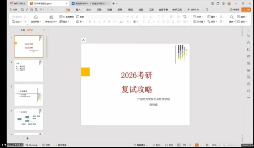The width and height of the screenshot is (254, 148).
Task: Toggle the 备注 notes pane in status bar
Action: pyautogui.click(x=156, y=145)
